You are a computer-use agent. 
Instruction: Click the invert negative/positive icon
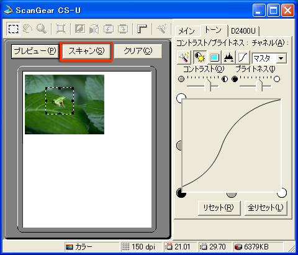[x=80, y=29]
